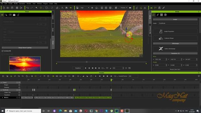Click the sun light toolbar icon
The width and height of the screenshot is (201, 113).
point(92,8)
